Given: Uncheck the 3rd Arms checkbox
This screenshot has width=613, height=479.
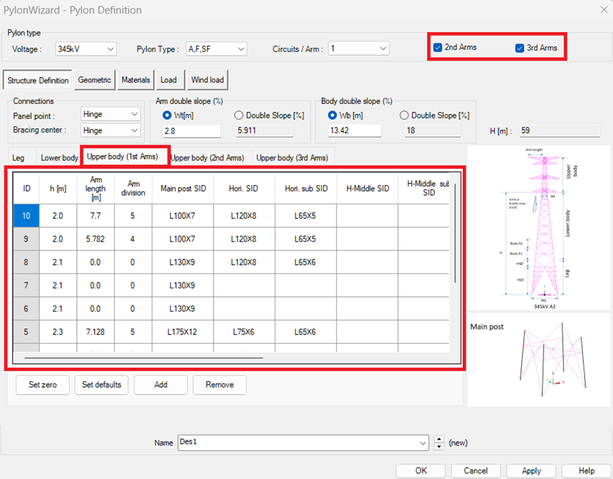Looking at the screenshot, I should [520, 48].
